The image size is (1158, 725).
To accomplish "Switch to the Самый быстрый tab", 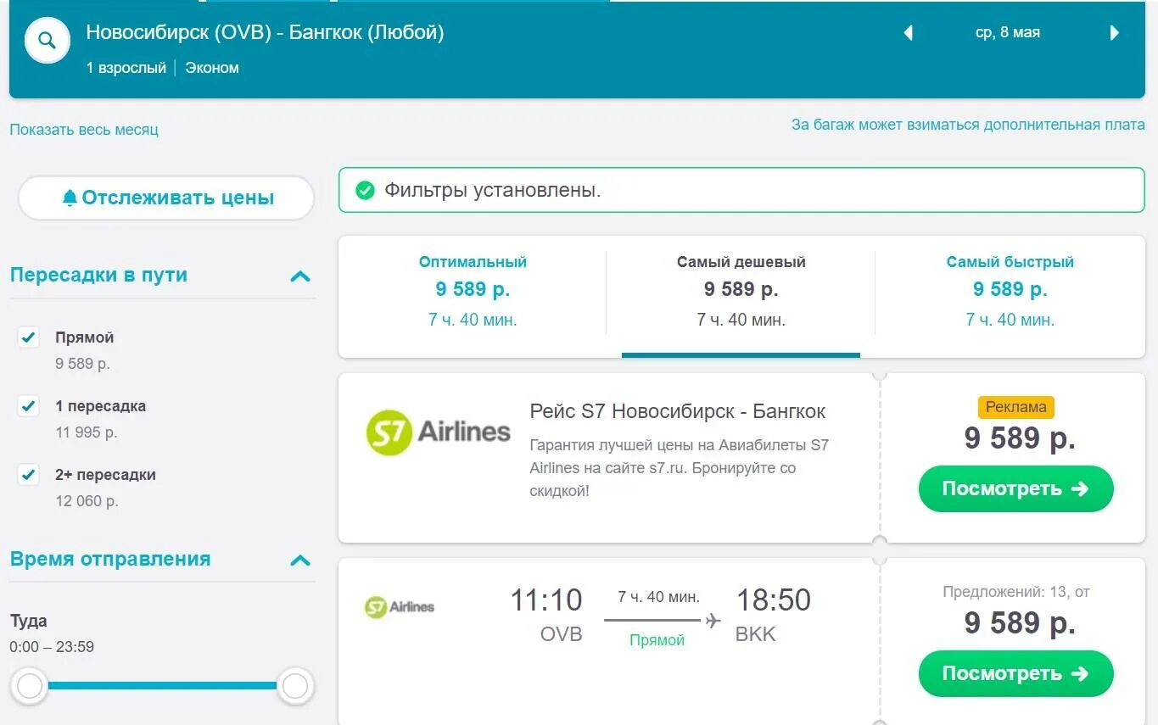I will point(1010,291).
